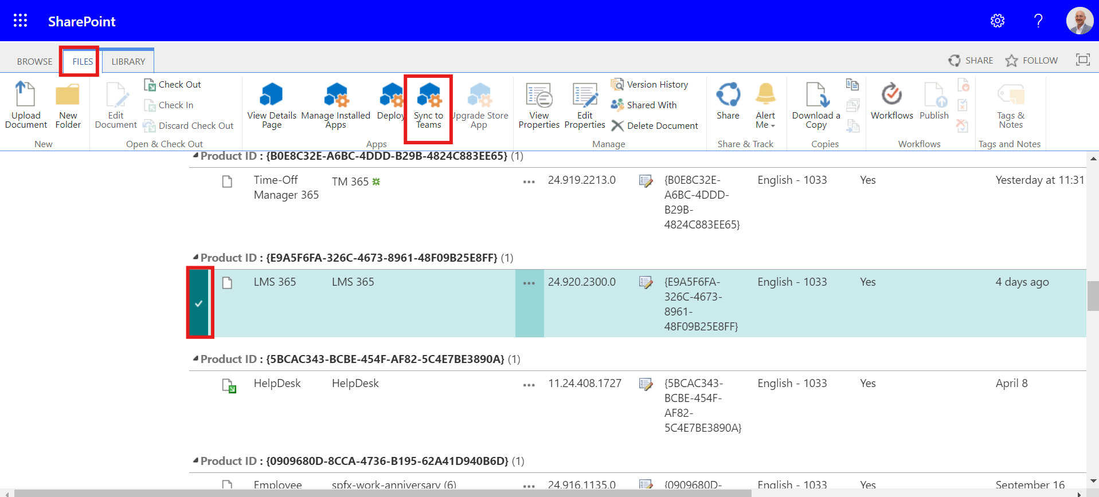Edit icon for HelpDesk row

646,384
